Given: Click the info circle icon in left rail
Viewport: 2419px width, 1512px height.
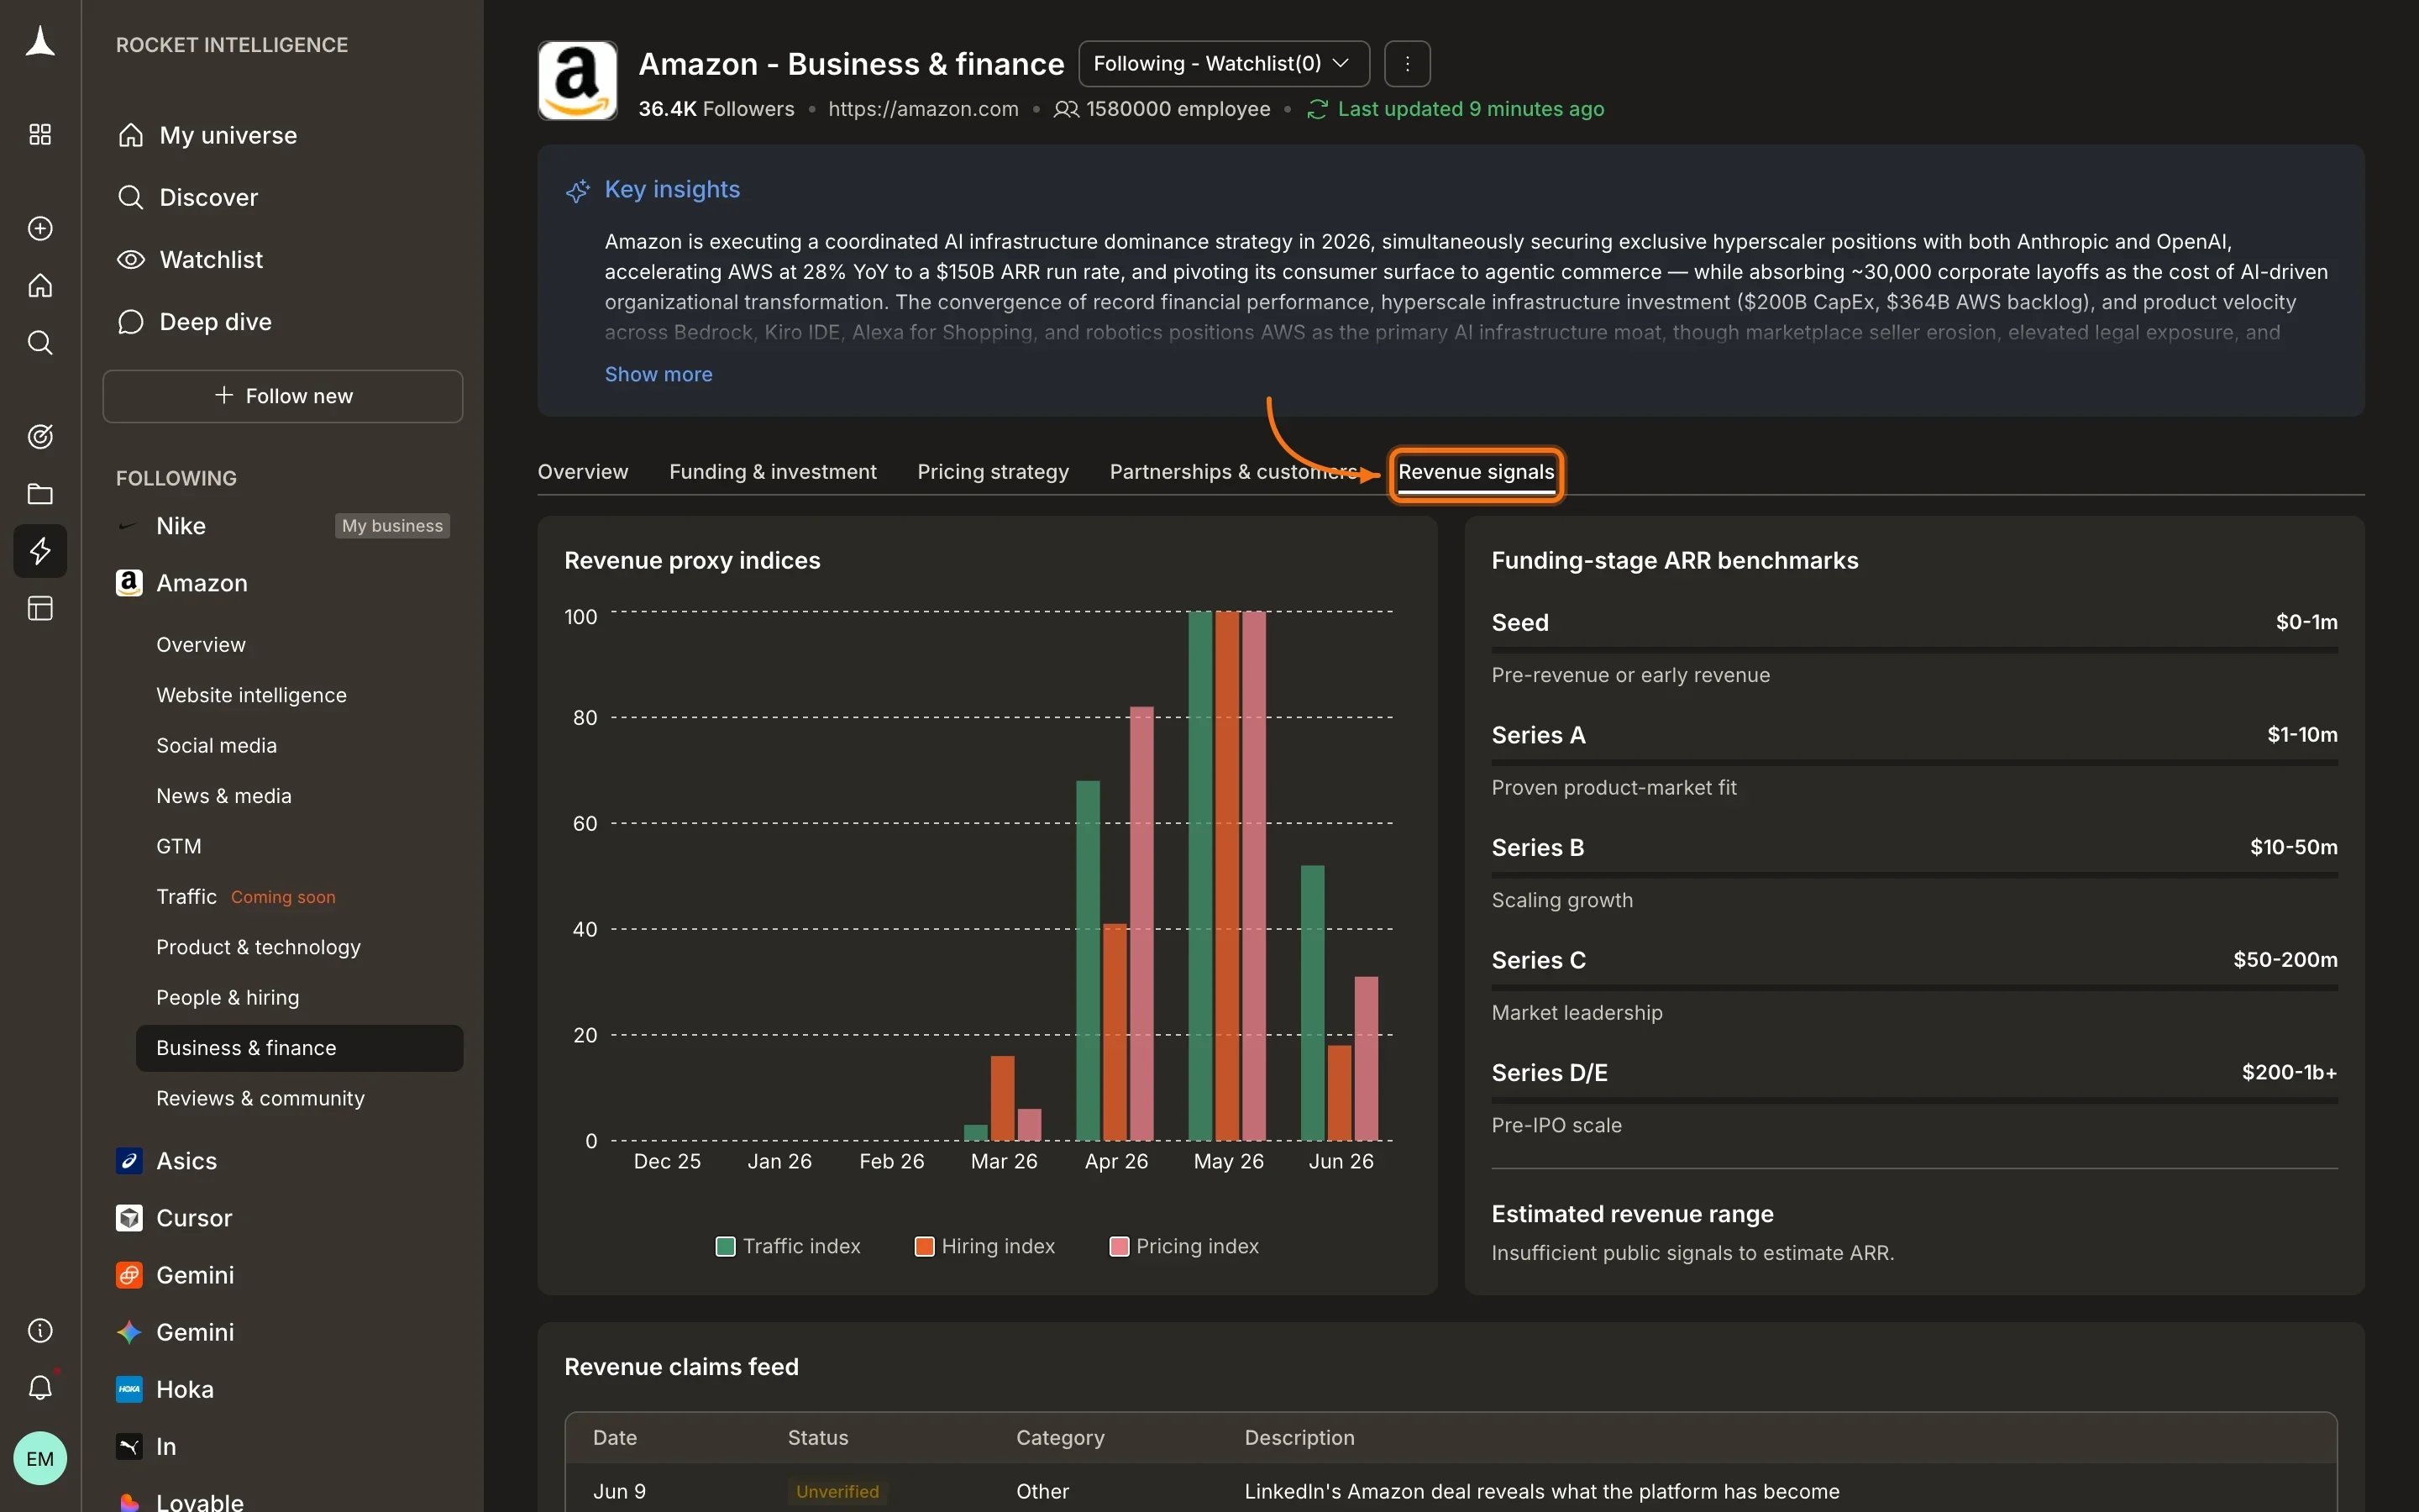Looking at the screenshot, I should pos(40,1331).
